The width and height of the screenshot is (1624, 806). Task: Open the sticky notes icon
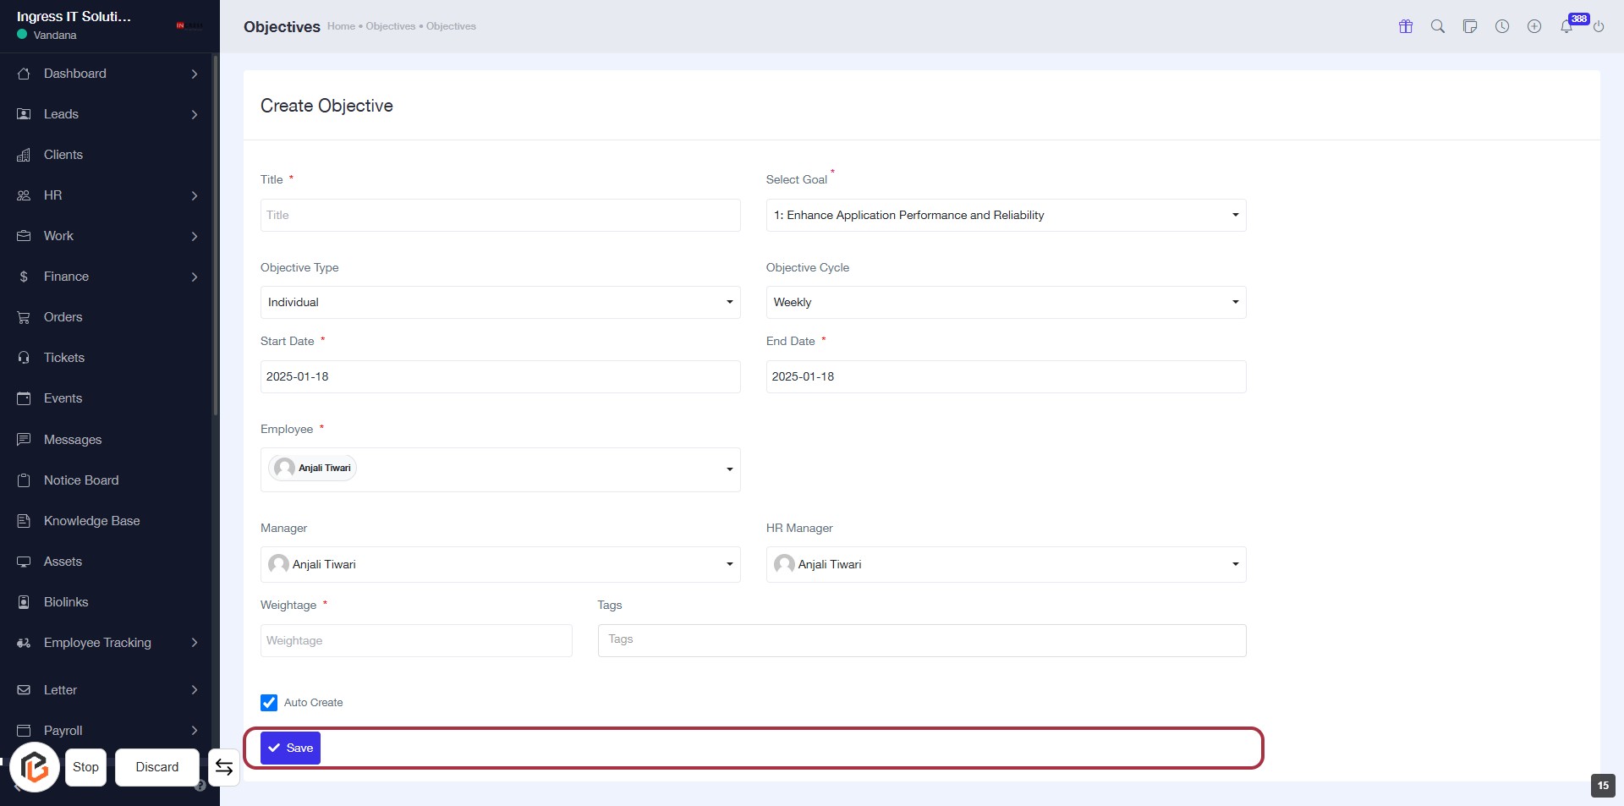1470,26
